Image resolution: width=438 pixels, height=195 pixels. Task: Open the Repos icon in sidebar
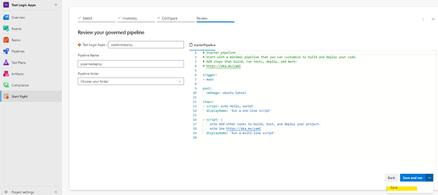[6, 40]
